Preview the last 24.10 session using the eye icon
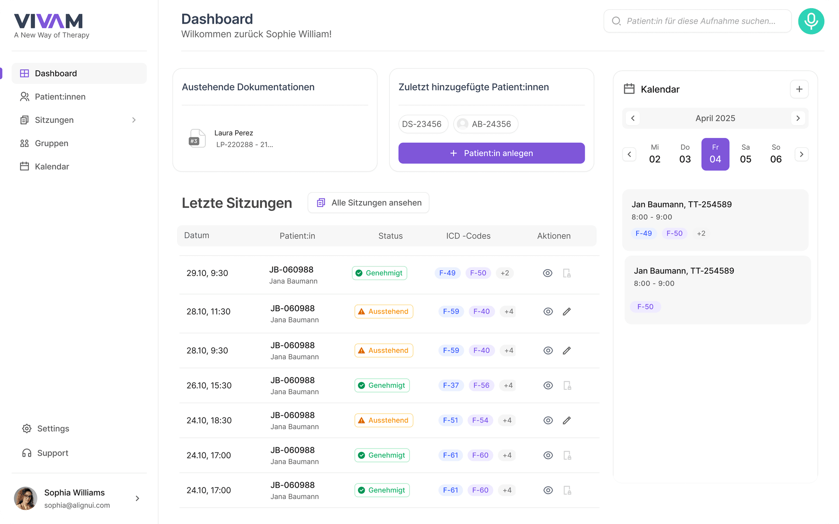The width and height of the screenshot is (839, 524). click(548, 490)
